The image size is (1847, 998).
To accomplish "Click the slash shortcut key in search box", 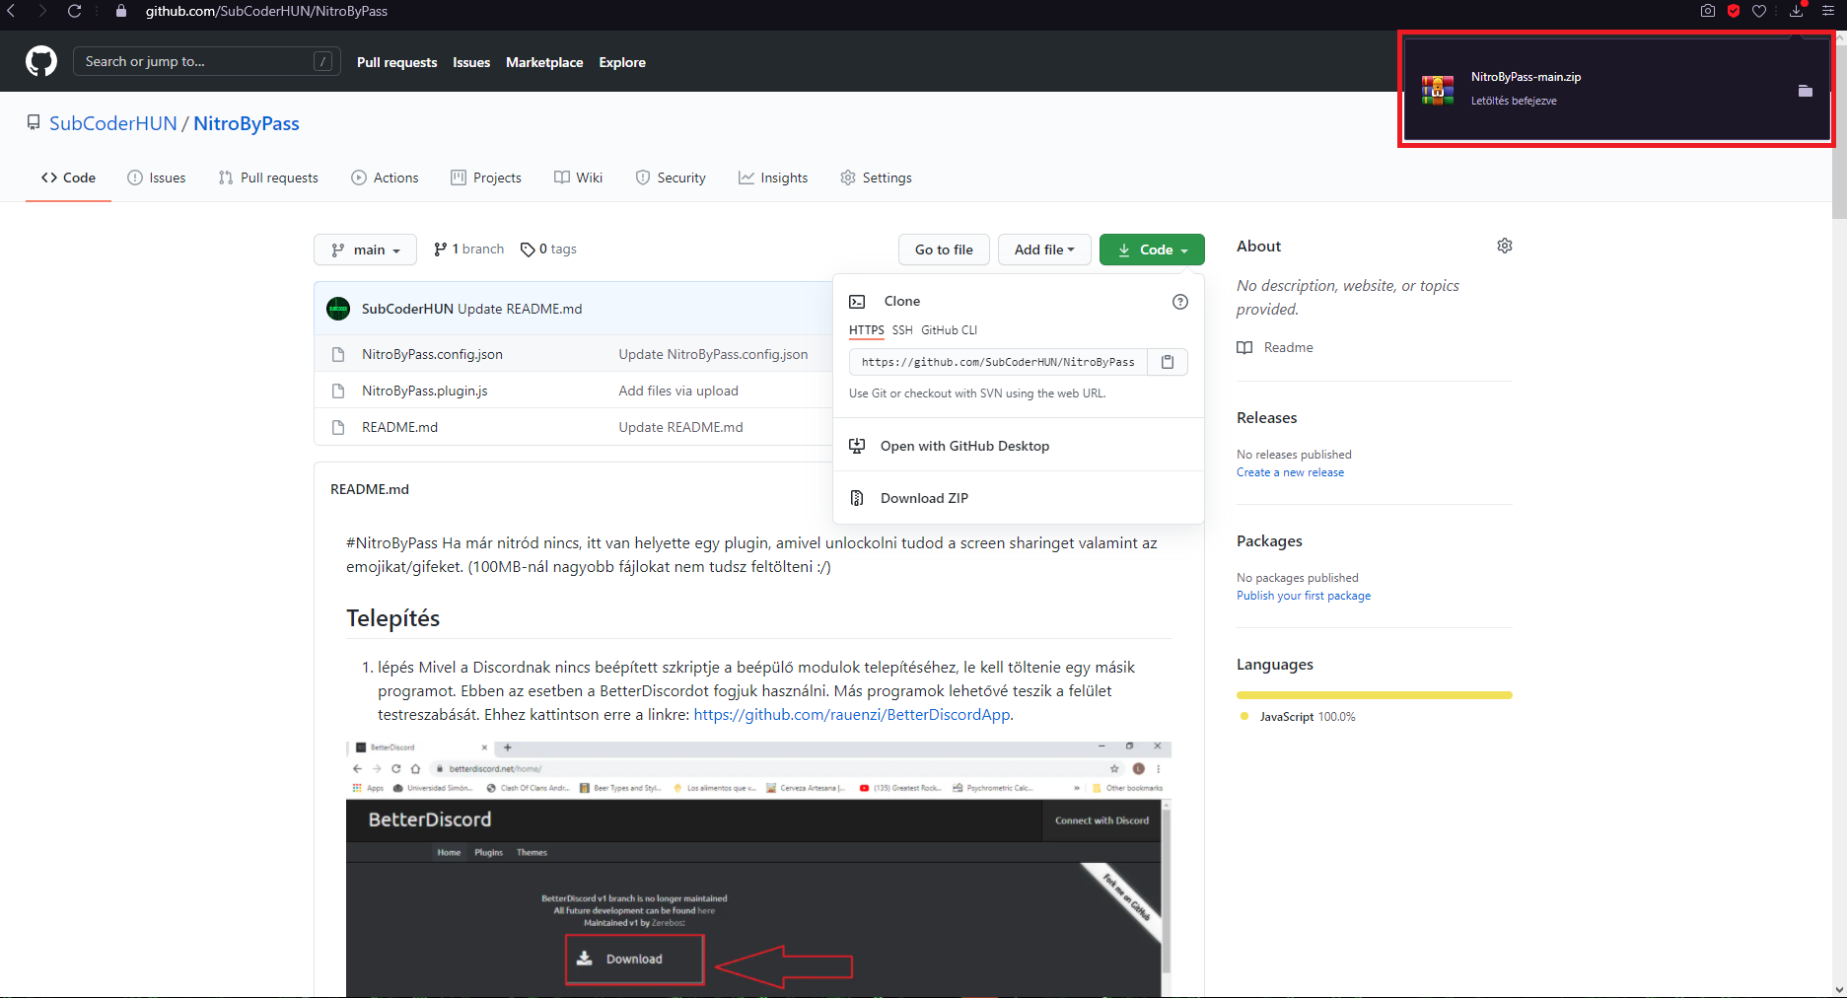I will (322, 61).
